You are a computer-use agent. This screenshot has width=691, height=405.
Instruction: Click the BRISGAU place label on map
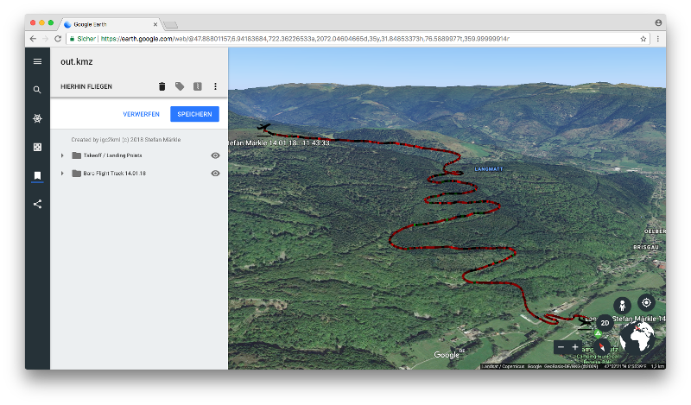[646, 247]
